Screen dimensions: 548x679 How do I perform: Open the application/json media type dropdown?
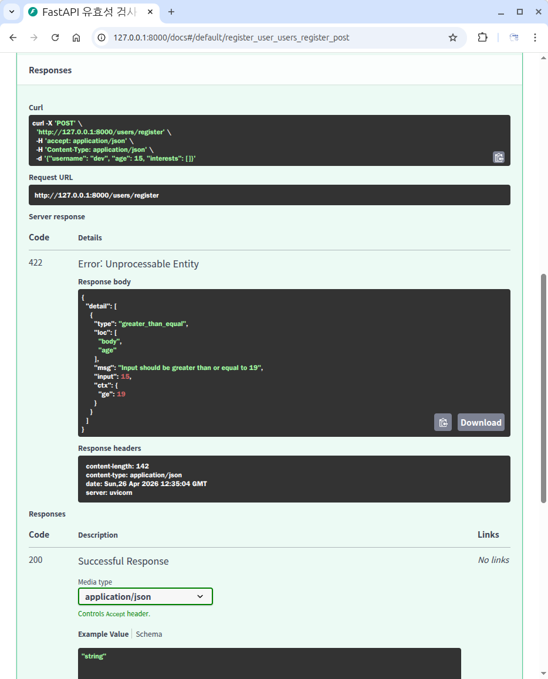(x=145, y=596)
